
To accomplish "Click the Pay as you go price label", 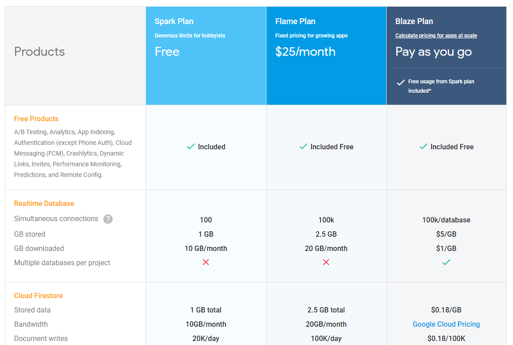I will point(433,52).
